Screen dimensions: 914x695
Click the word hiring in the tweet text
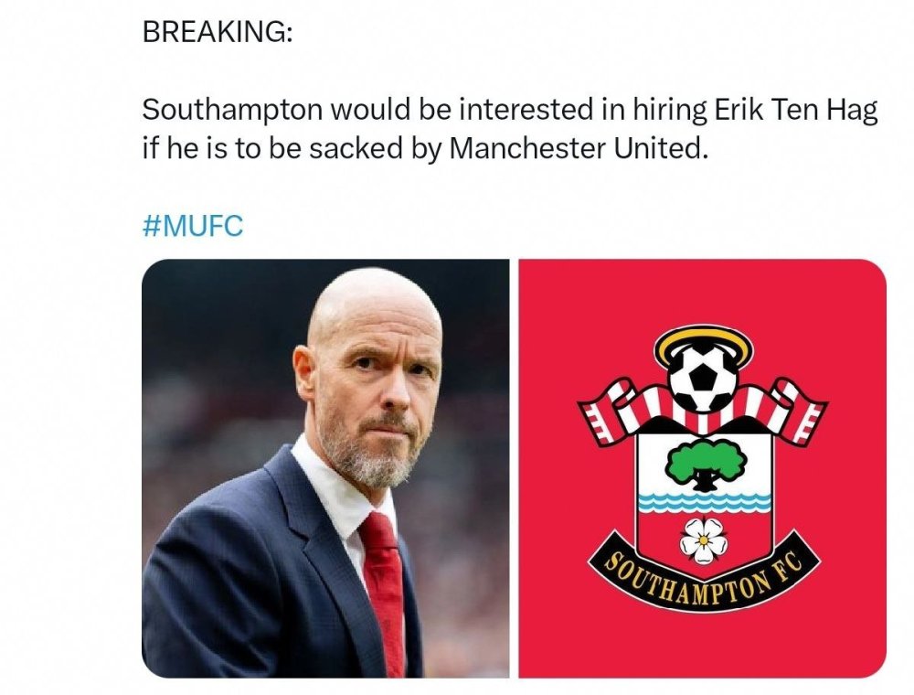click(664, 111)
